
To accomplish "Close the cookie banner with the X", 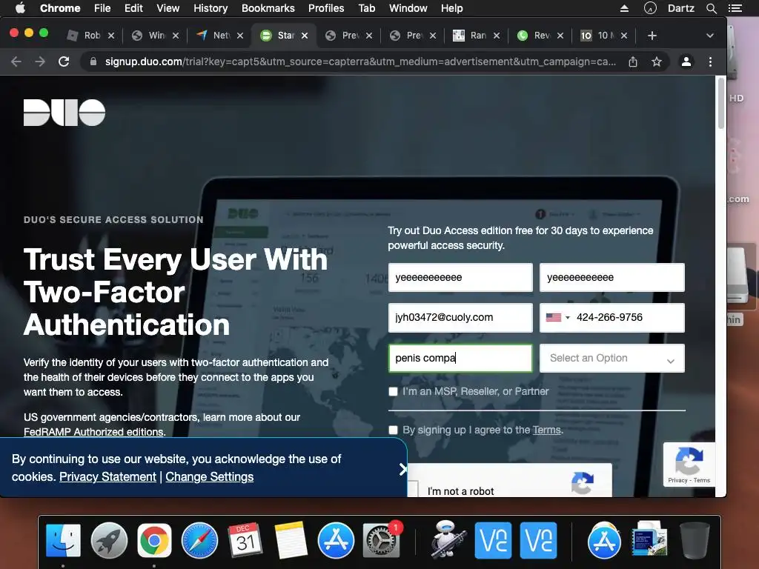I will click(402, 469).
